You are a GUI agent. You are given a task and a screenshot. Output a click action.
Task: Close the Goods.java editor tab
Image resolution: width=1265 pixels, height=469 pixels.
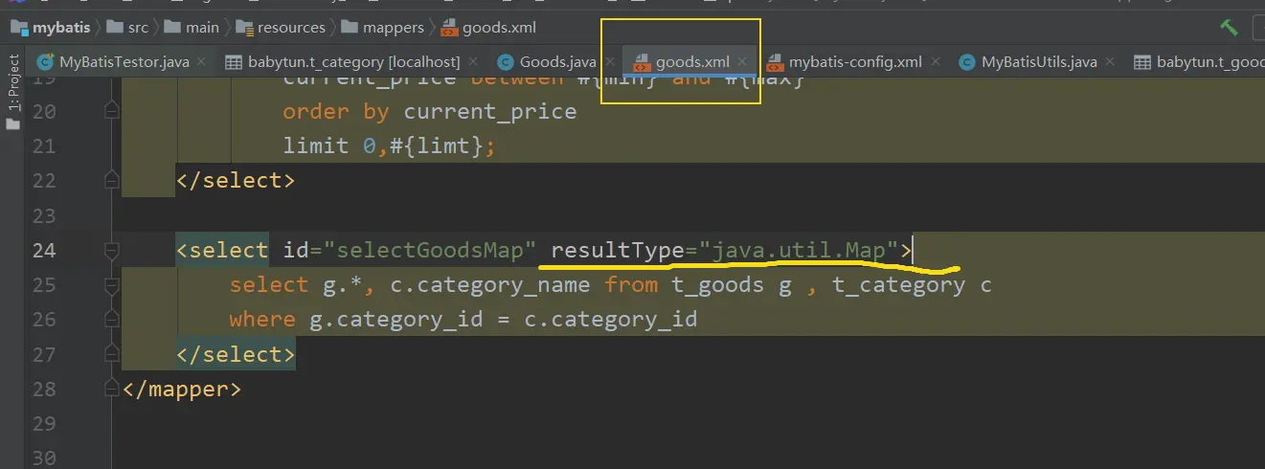(610, 63)
